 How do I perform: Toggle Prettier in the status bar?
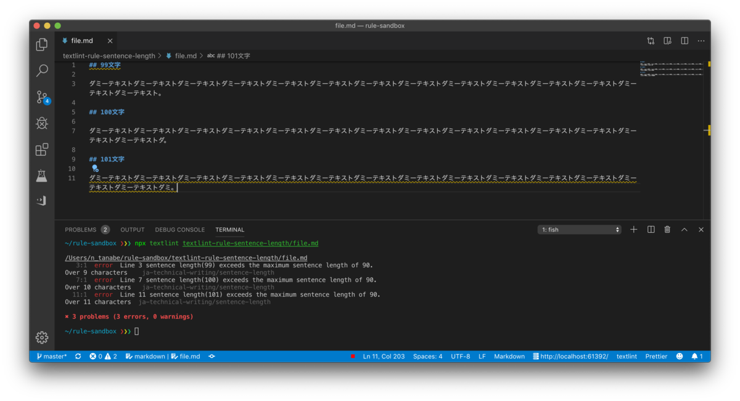656,357
